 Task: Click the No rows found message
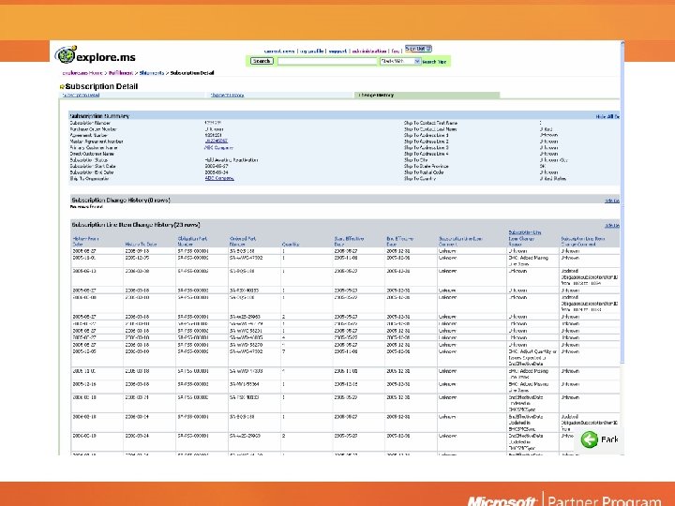(86, 207)
